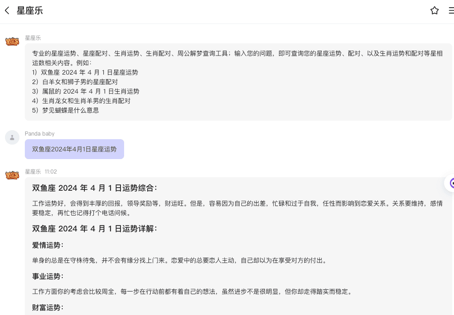This screenshot has height=315, width=454.
Task: Click the Panda baby username label
Action: pyautogui.click(x=40, y=134)
